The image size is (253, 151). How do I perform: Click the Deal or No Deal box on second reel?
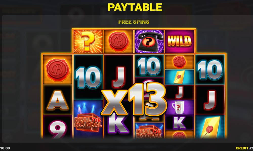pyautogui.click(x=88, y=119)
